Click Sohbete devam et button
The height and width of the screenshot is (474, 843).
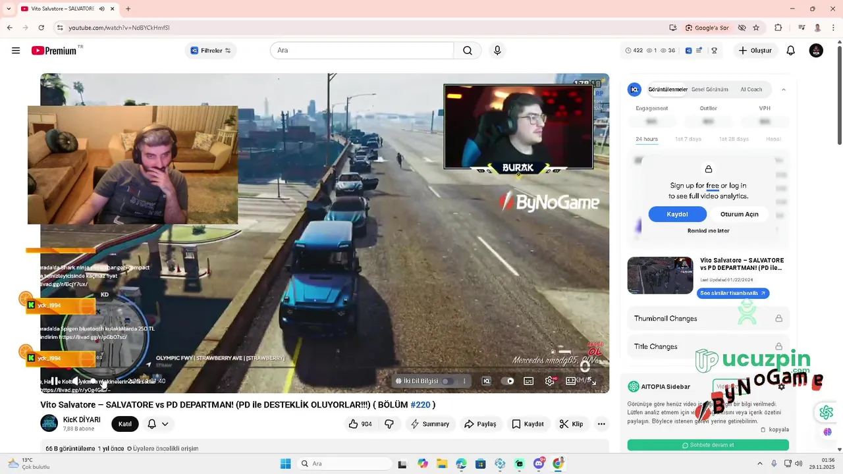pyautogui.click(x=708, y=445)
